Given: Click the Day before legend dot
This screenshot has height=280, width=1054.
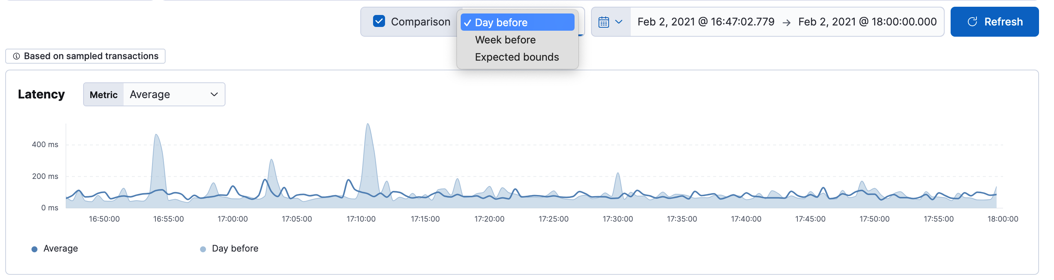Looking at the screenshot, I should (203, 248).
